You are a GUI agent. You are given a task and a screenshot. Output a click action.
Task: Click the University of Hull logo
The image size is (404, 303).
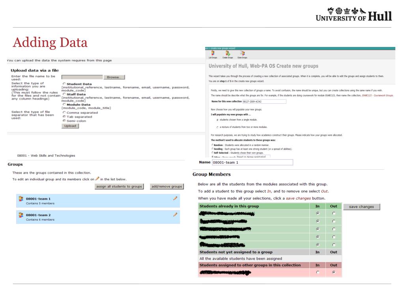point(354,14)
